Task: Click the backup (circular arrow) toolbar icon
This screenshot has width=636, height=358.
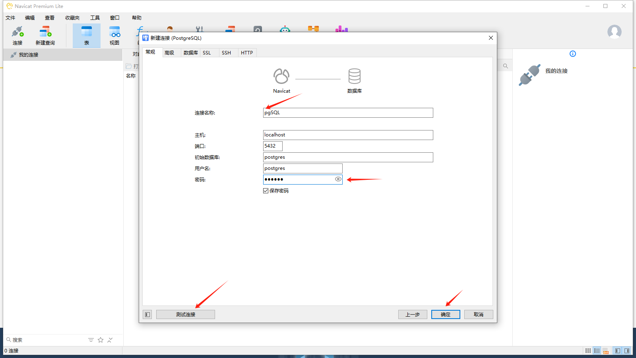Action: 258,29
